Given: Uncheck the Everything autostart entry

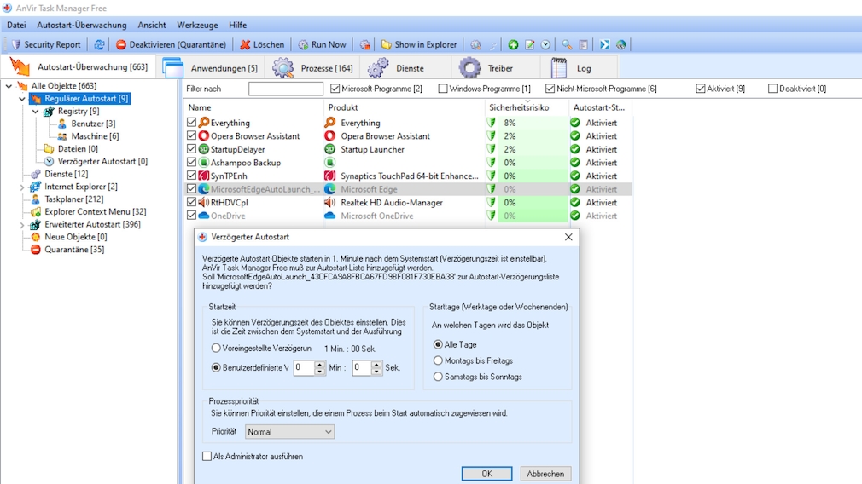Looking at the screenshot, I should (191, 123).
